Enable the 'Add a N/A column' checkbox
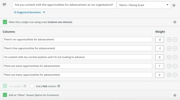The width and height of the screenshot is (180, 100). coord(32,86)
